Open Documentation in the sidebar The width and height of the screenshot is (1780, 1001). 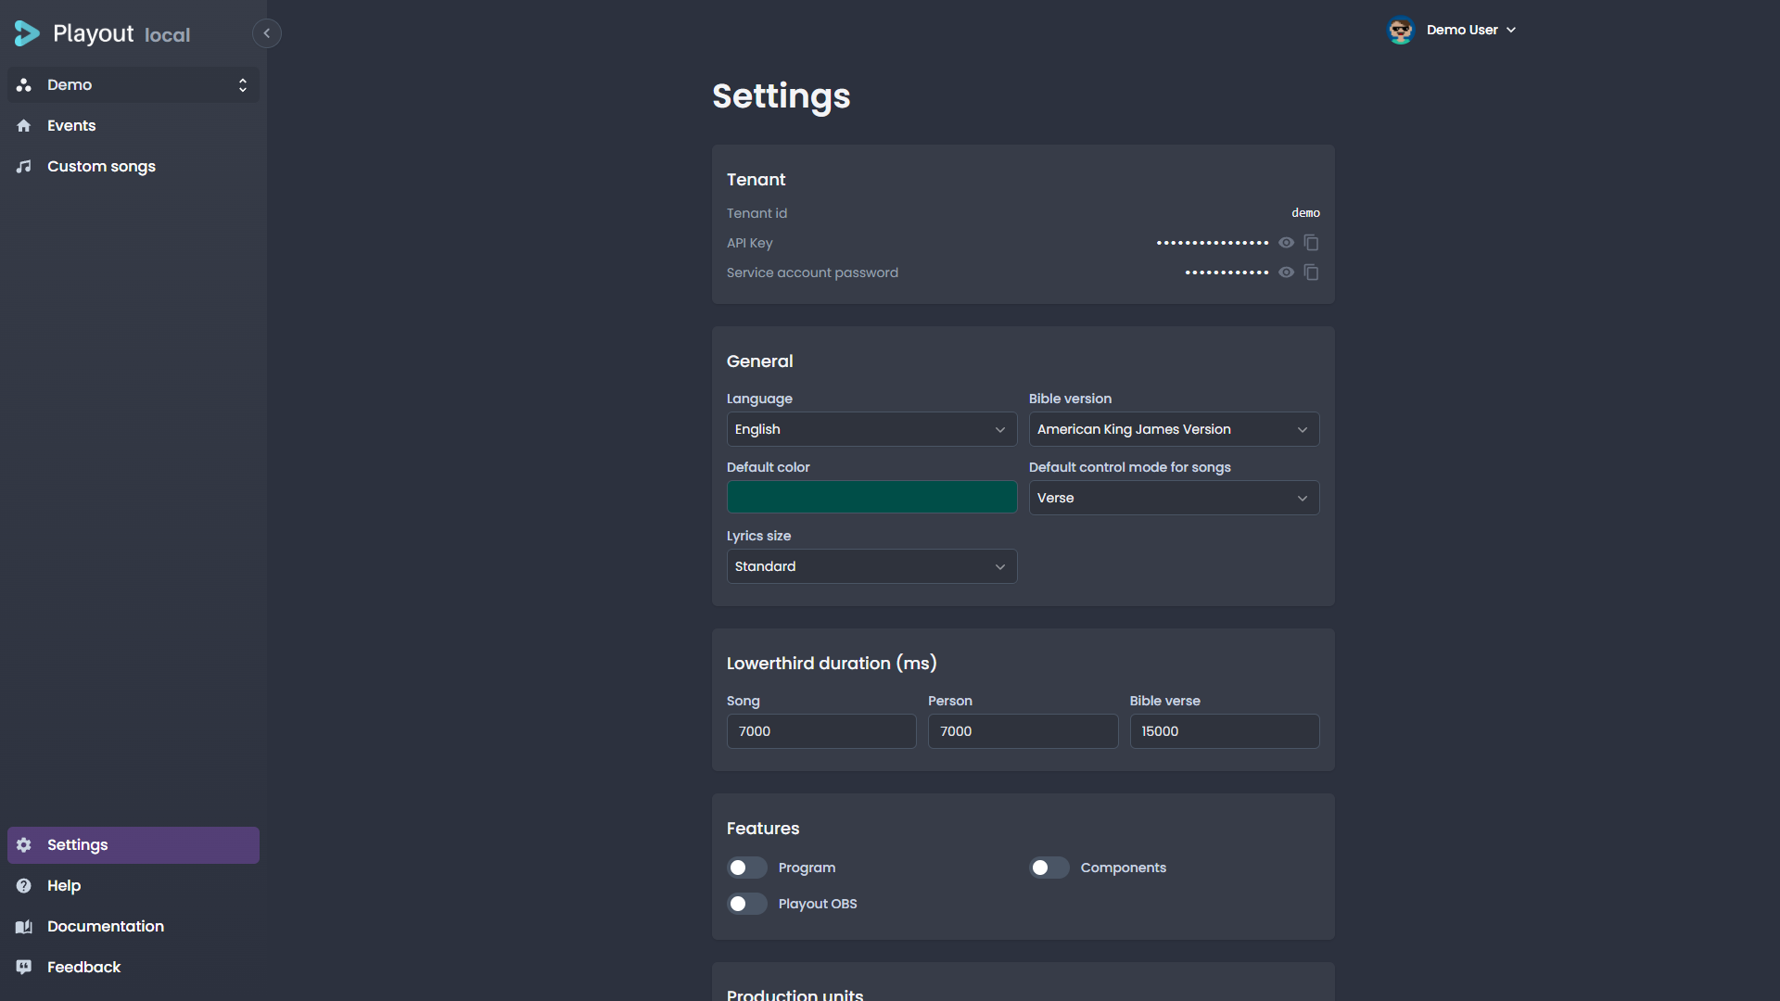(133, 926)
